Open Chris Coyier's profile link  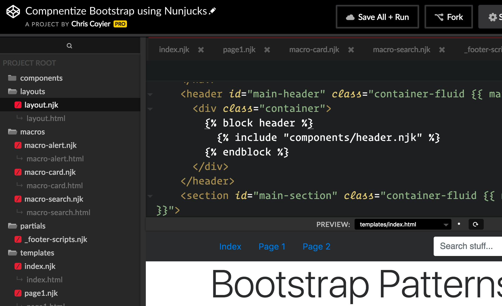91,24
